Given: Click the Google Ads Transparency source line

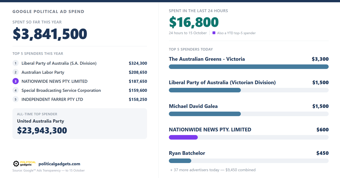Looking at the screenshot, I should tap(48, 170).
